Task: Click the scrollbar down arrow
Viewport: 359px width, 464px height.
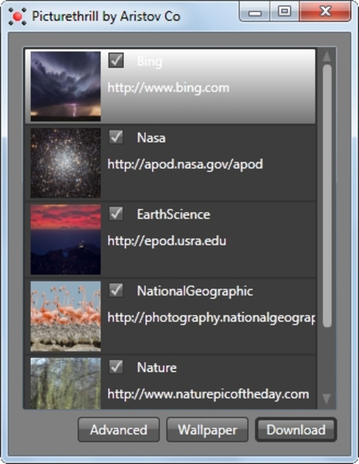Action: pos(327,398)
